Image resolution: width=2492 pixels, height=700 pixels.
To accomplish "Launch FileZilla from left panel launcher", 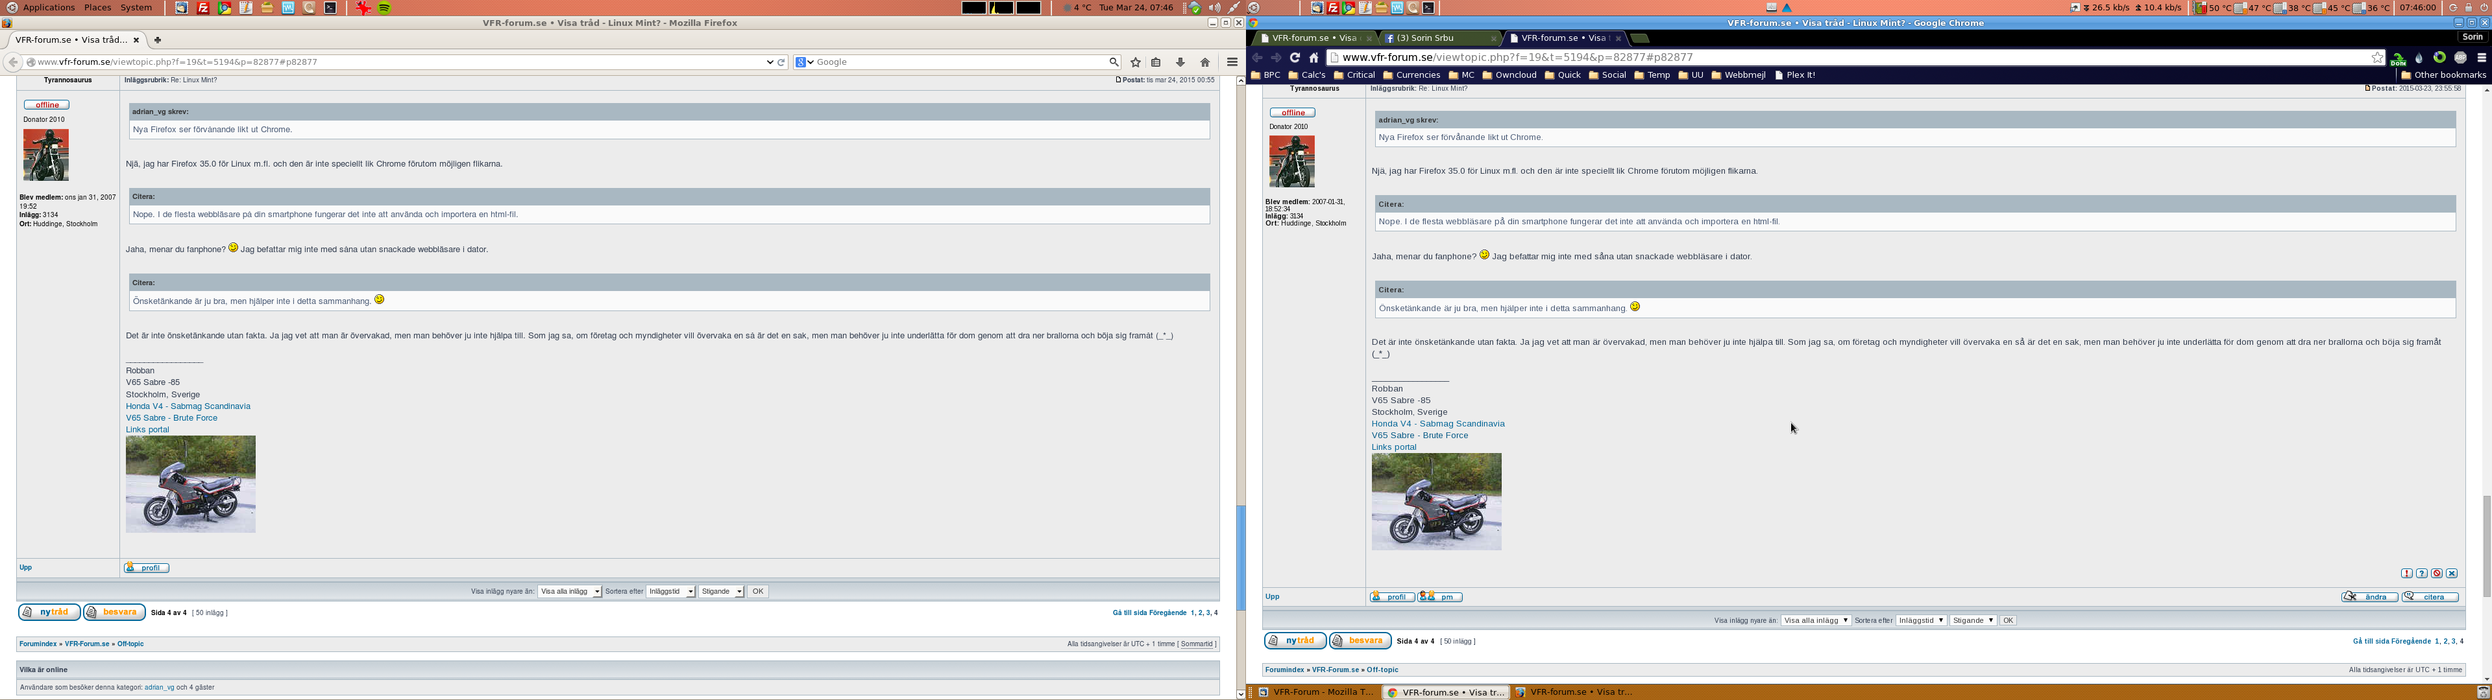I will 203,8.
